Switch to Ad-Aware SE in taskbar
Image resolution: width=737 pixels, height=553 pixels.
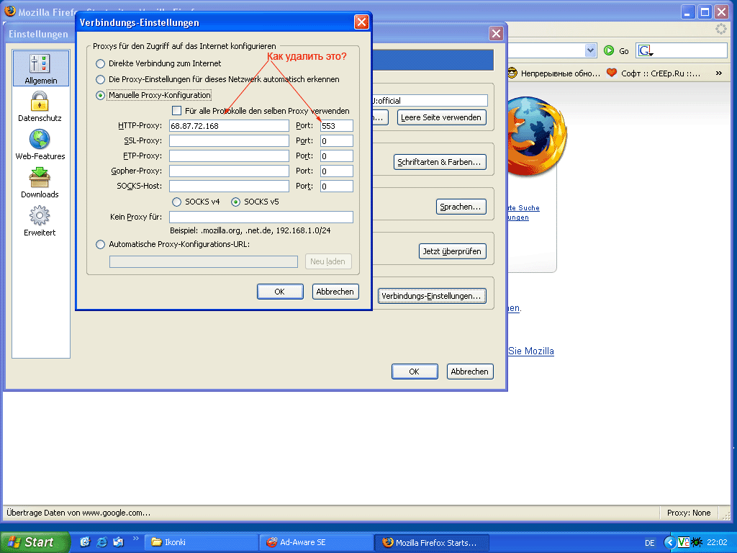pyautogui.click(x=317, y=542)
